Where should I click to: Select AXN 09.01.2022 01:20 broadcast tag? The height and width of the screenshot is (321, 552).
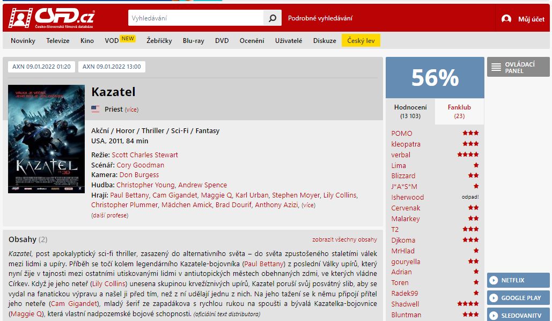click(41, 67)
